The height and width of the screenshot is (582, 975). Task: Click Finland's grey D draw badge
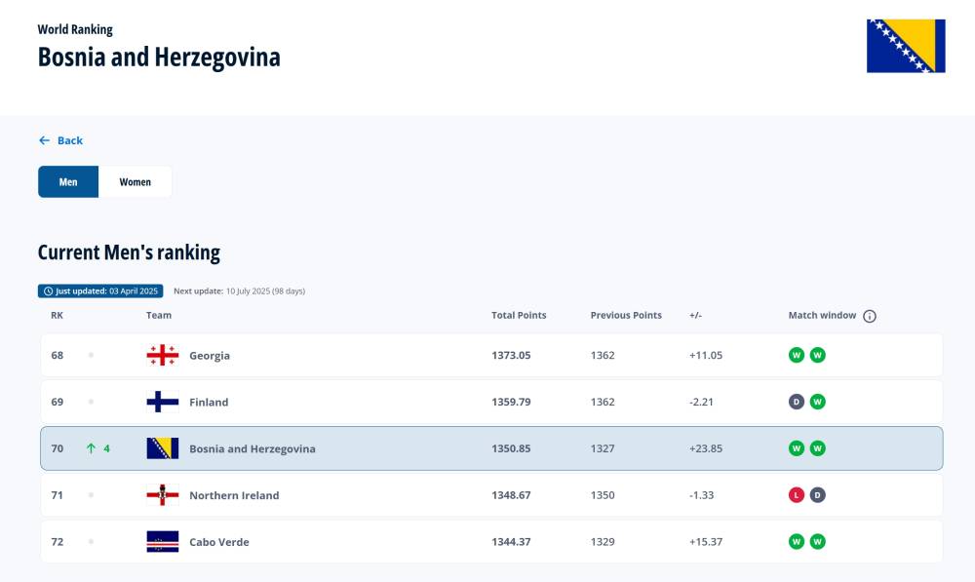click(797, 403)
